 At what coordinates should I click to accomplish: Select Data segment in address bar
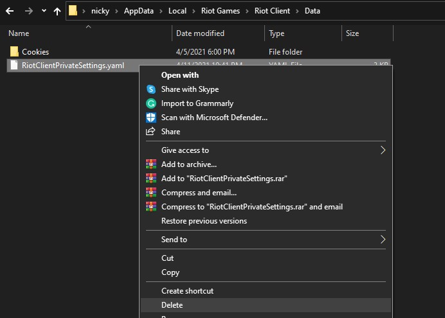click(x=312, y=11)
